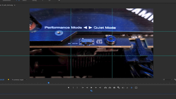Show hidden workspaces with the double-chevron button
176x99 pixels.
pyautogui.click(x=59, y=1)
